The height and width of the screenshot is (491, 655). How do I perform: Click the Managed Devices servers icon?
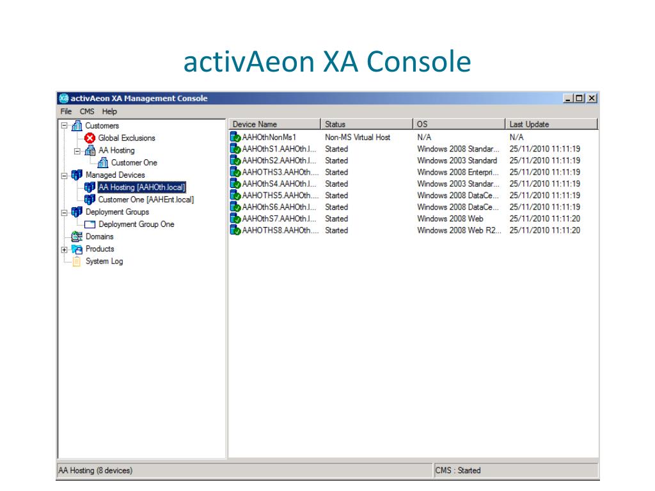click(x=77, y=175)
